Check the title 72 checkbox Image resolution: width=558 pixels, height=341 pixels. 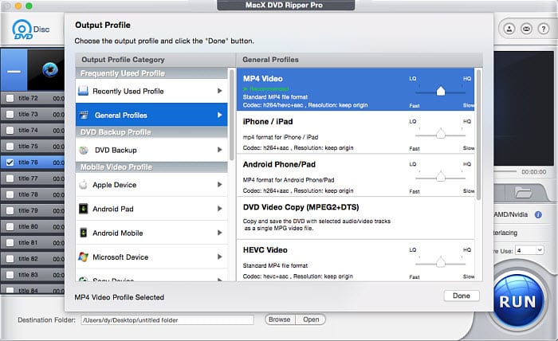point(10,98)
